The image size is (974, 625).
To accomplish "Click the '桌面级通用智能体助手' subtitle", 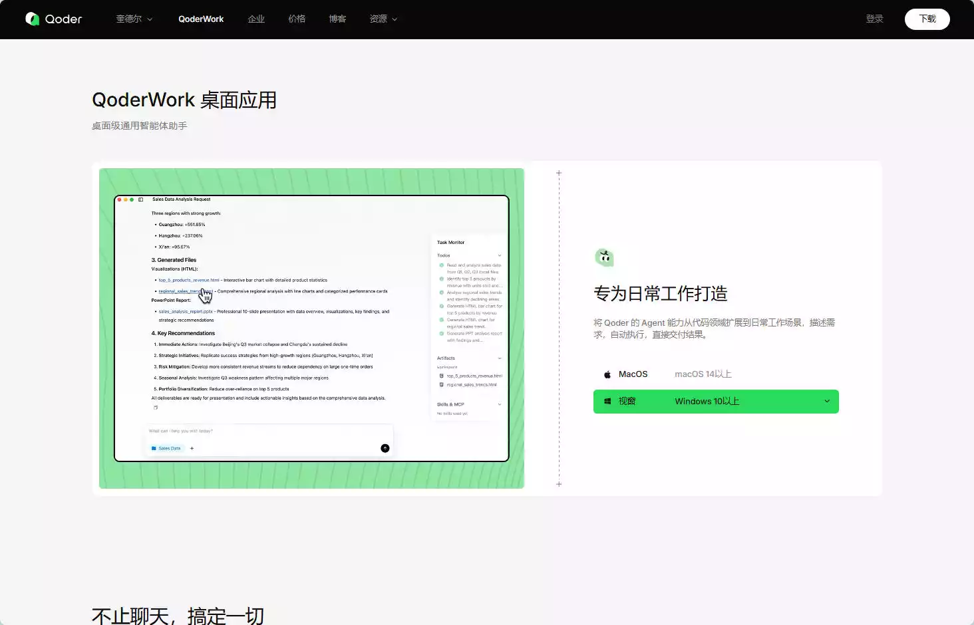I will (x=140, y=126).
